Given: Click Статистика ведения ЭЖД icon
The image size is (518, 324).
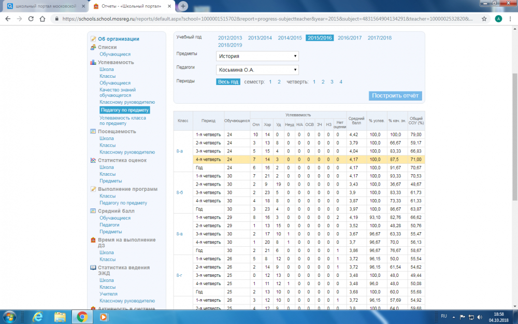Looking at the screenshot, I should [x=93, y=267].
